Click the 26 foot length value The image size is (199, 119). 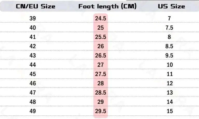(x=100, y=46)
